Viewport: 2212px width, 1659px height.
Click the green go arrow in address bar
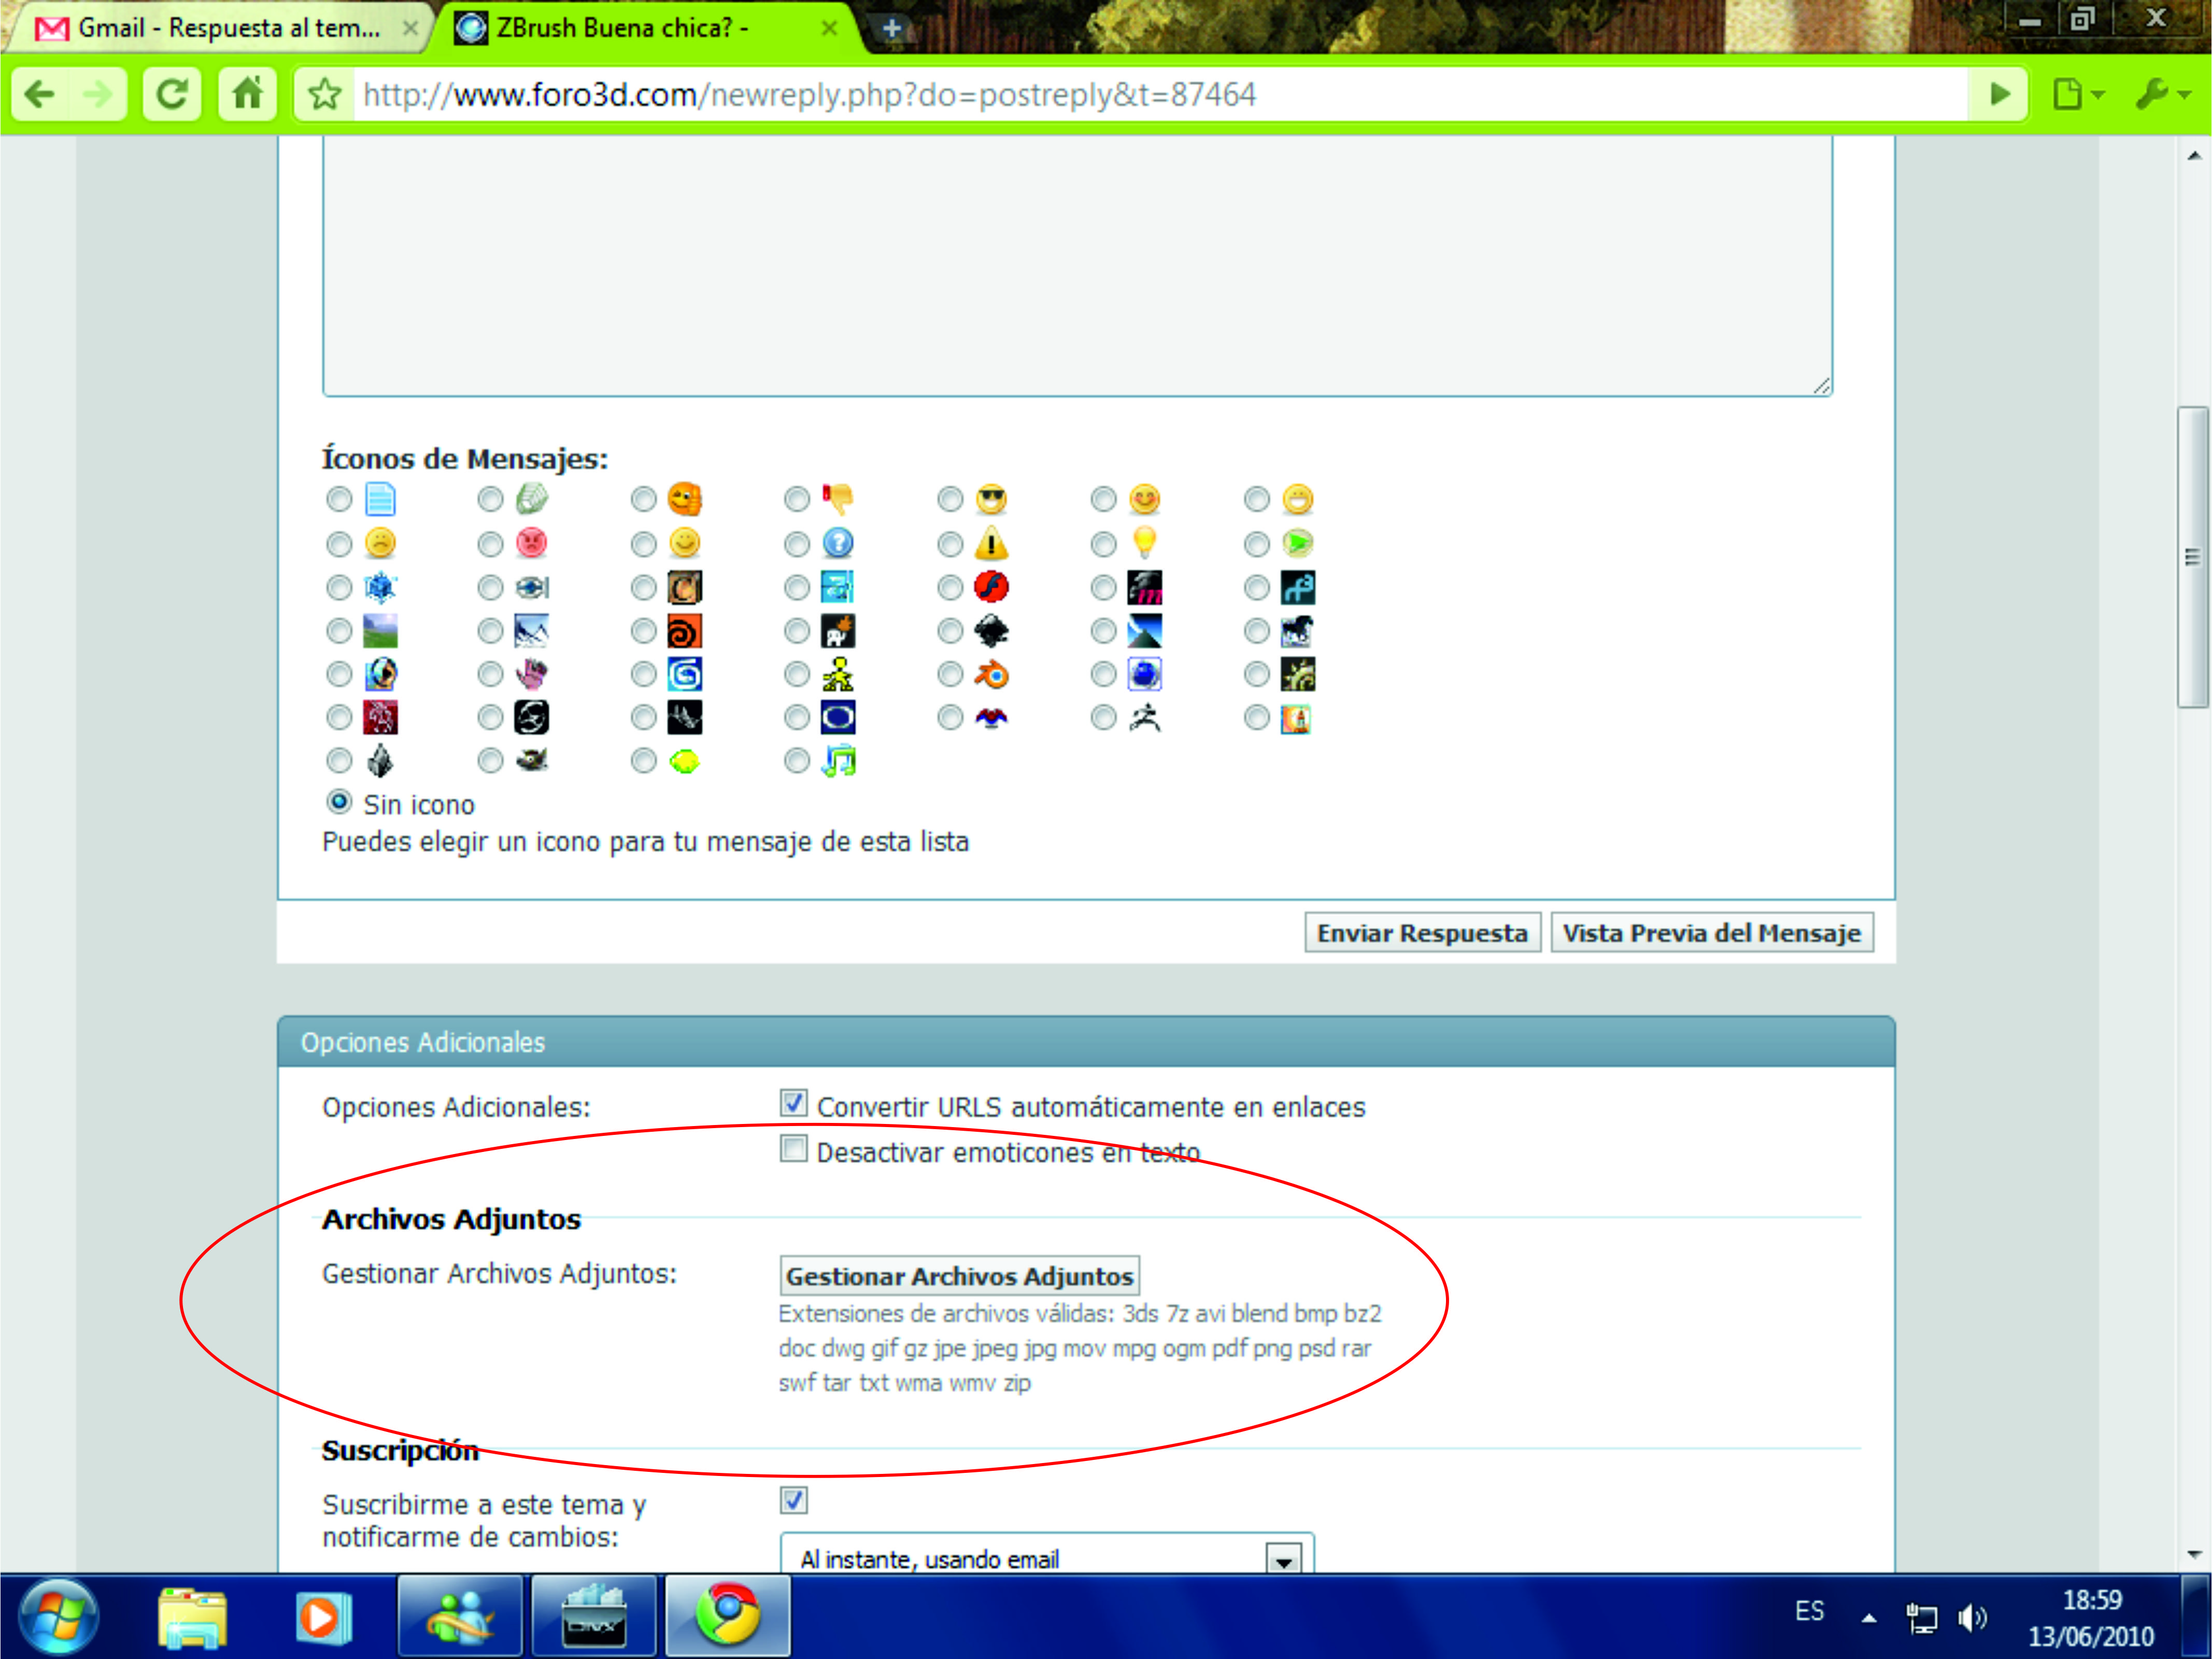pos(1999,95)
